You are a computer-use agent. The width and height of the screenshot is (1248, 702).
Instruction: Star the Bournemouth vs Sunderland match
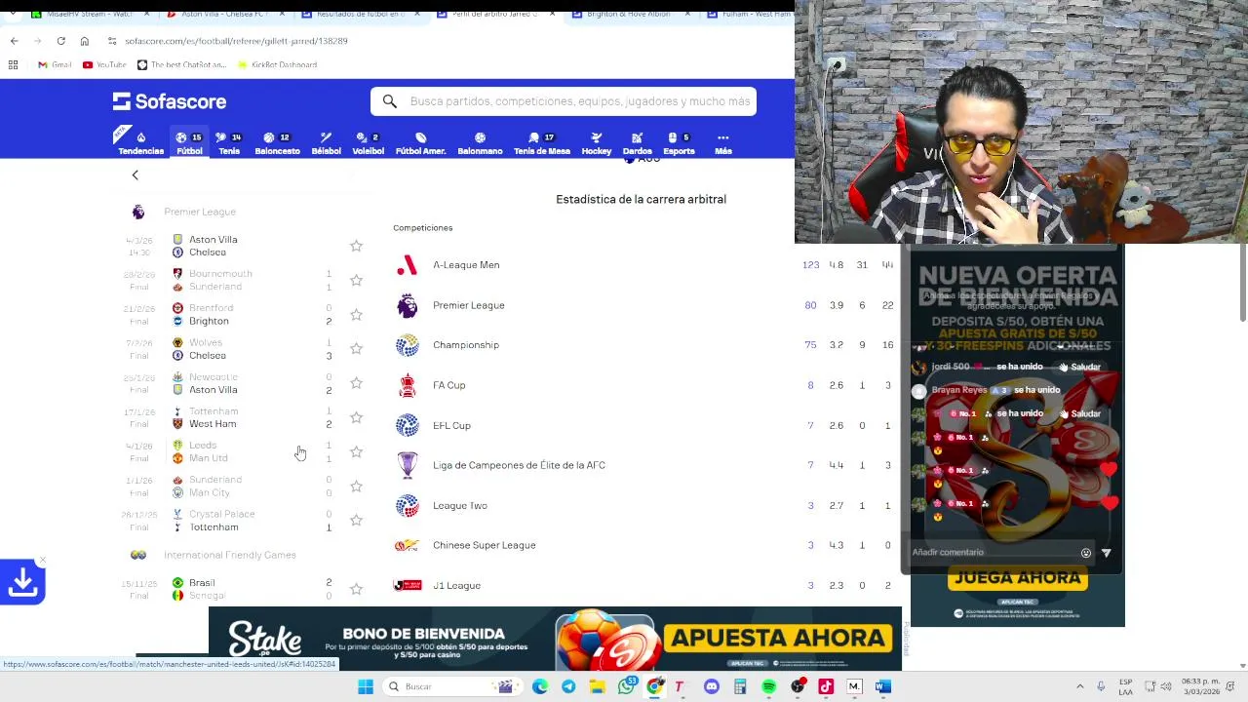[x=356, y=280]
